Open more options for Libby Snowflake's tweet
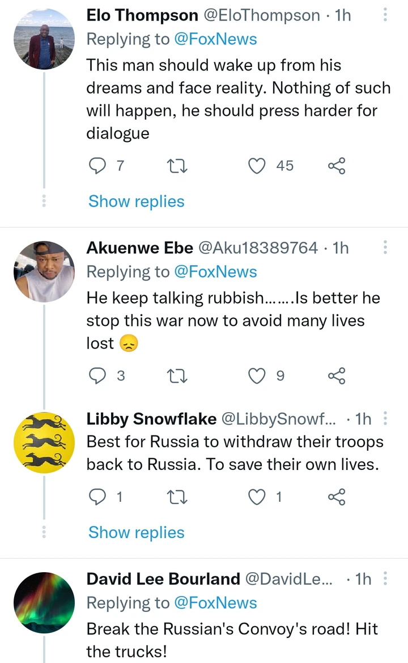This screenshot has width=408, height=663. (385, 419)
